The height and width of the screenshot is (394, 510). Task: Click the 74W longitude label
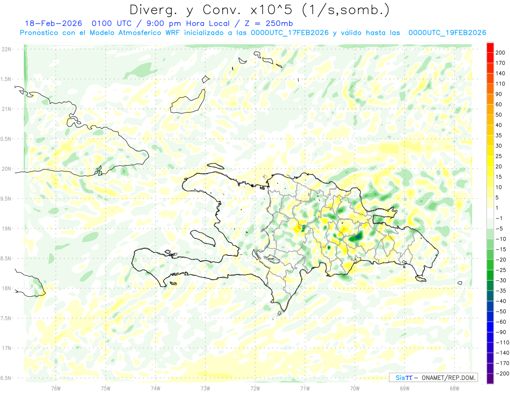(155, 388)
